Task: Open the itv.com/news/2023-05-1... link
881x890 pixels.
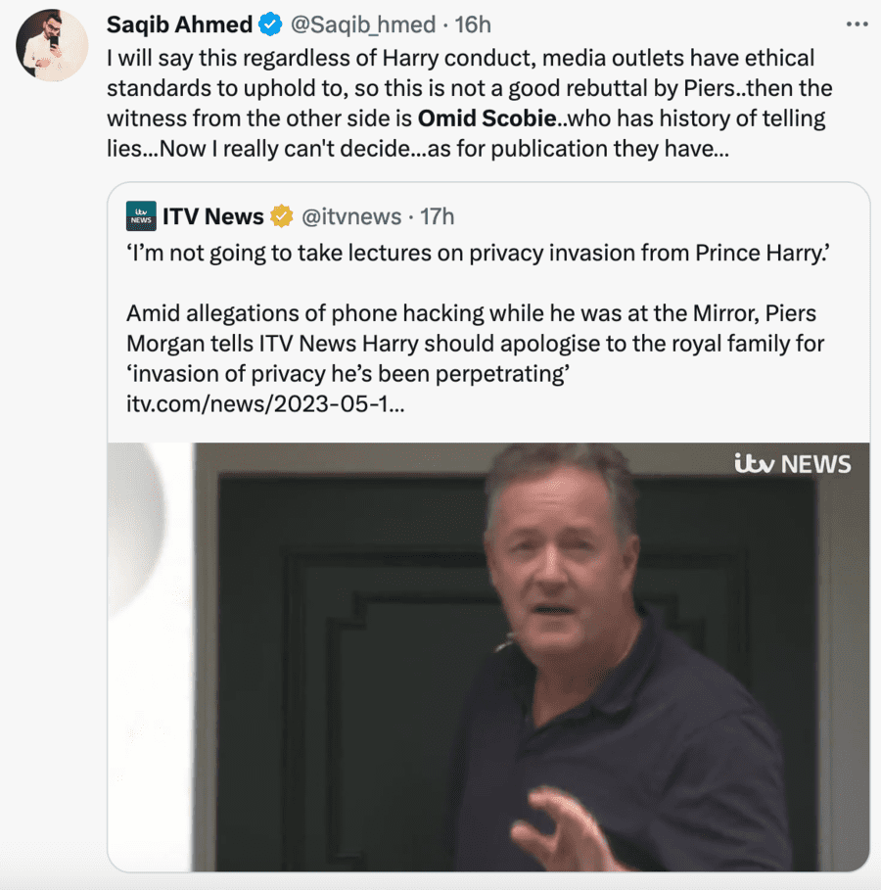Action: coord(264,406)
